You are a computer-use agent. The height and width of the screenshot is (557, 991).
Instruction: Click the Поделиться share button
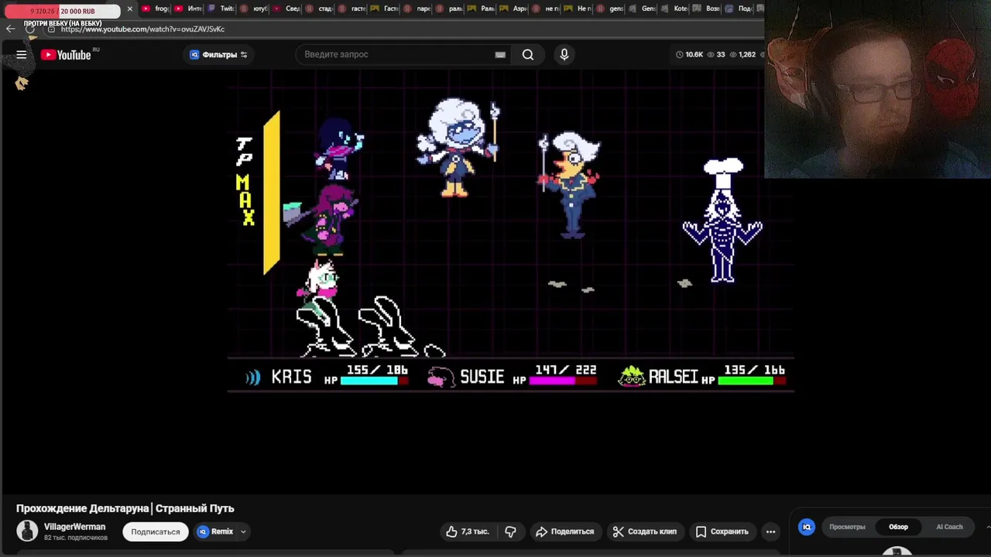pyautogui.click(x=564, y=531)
